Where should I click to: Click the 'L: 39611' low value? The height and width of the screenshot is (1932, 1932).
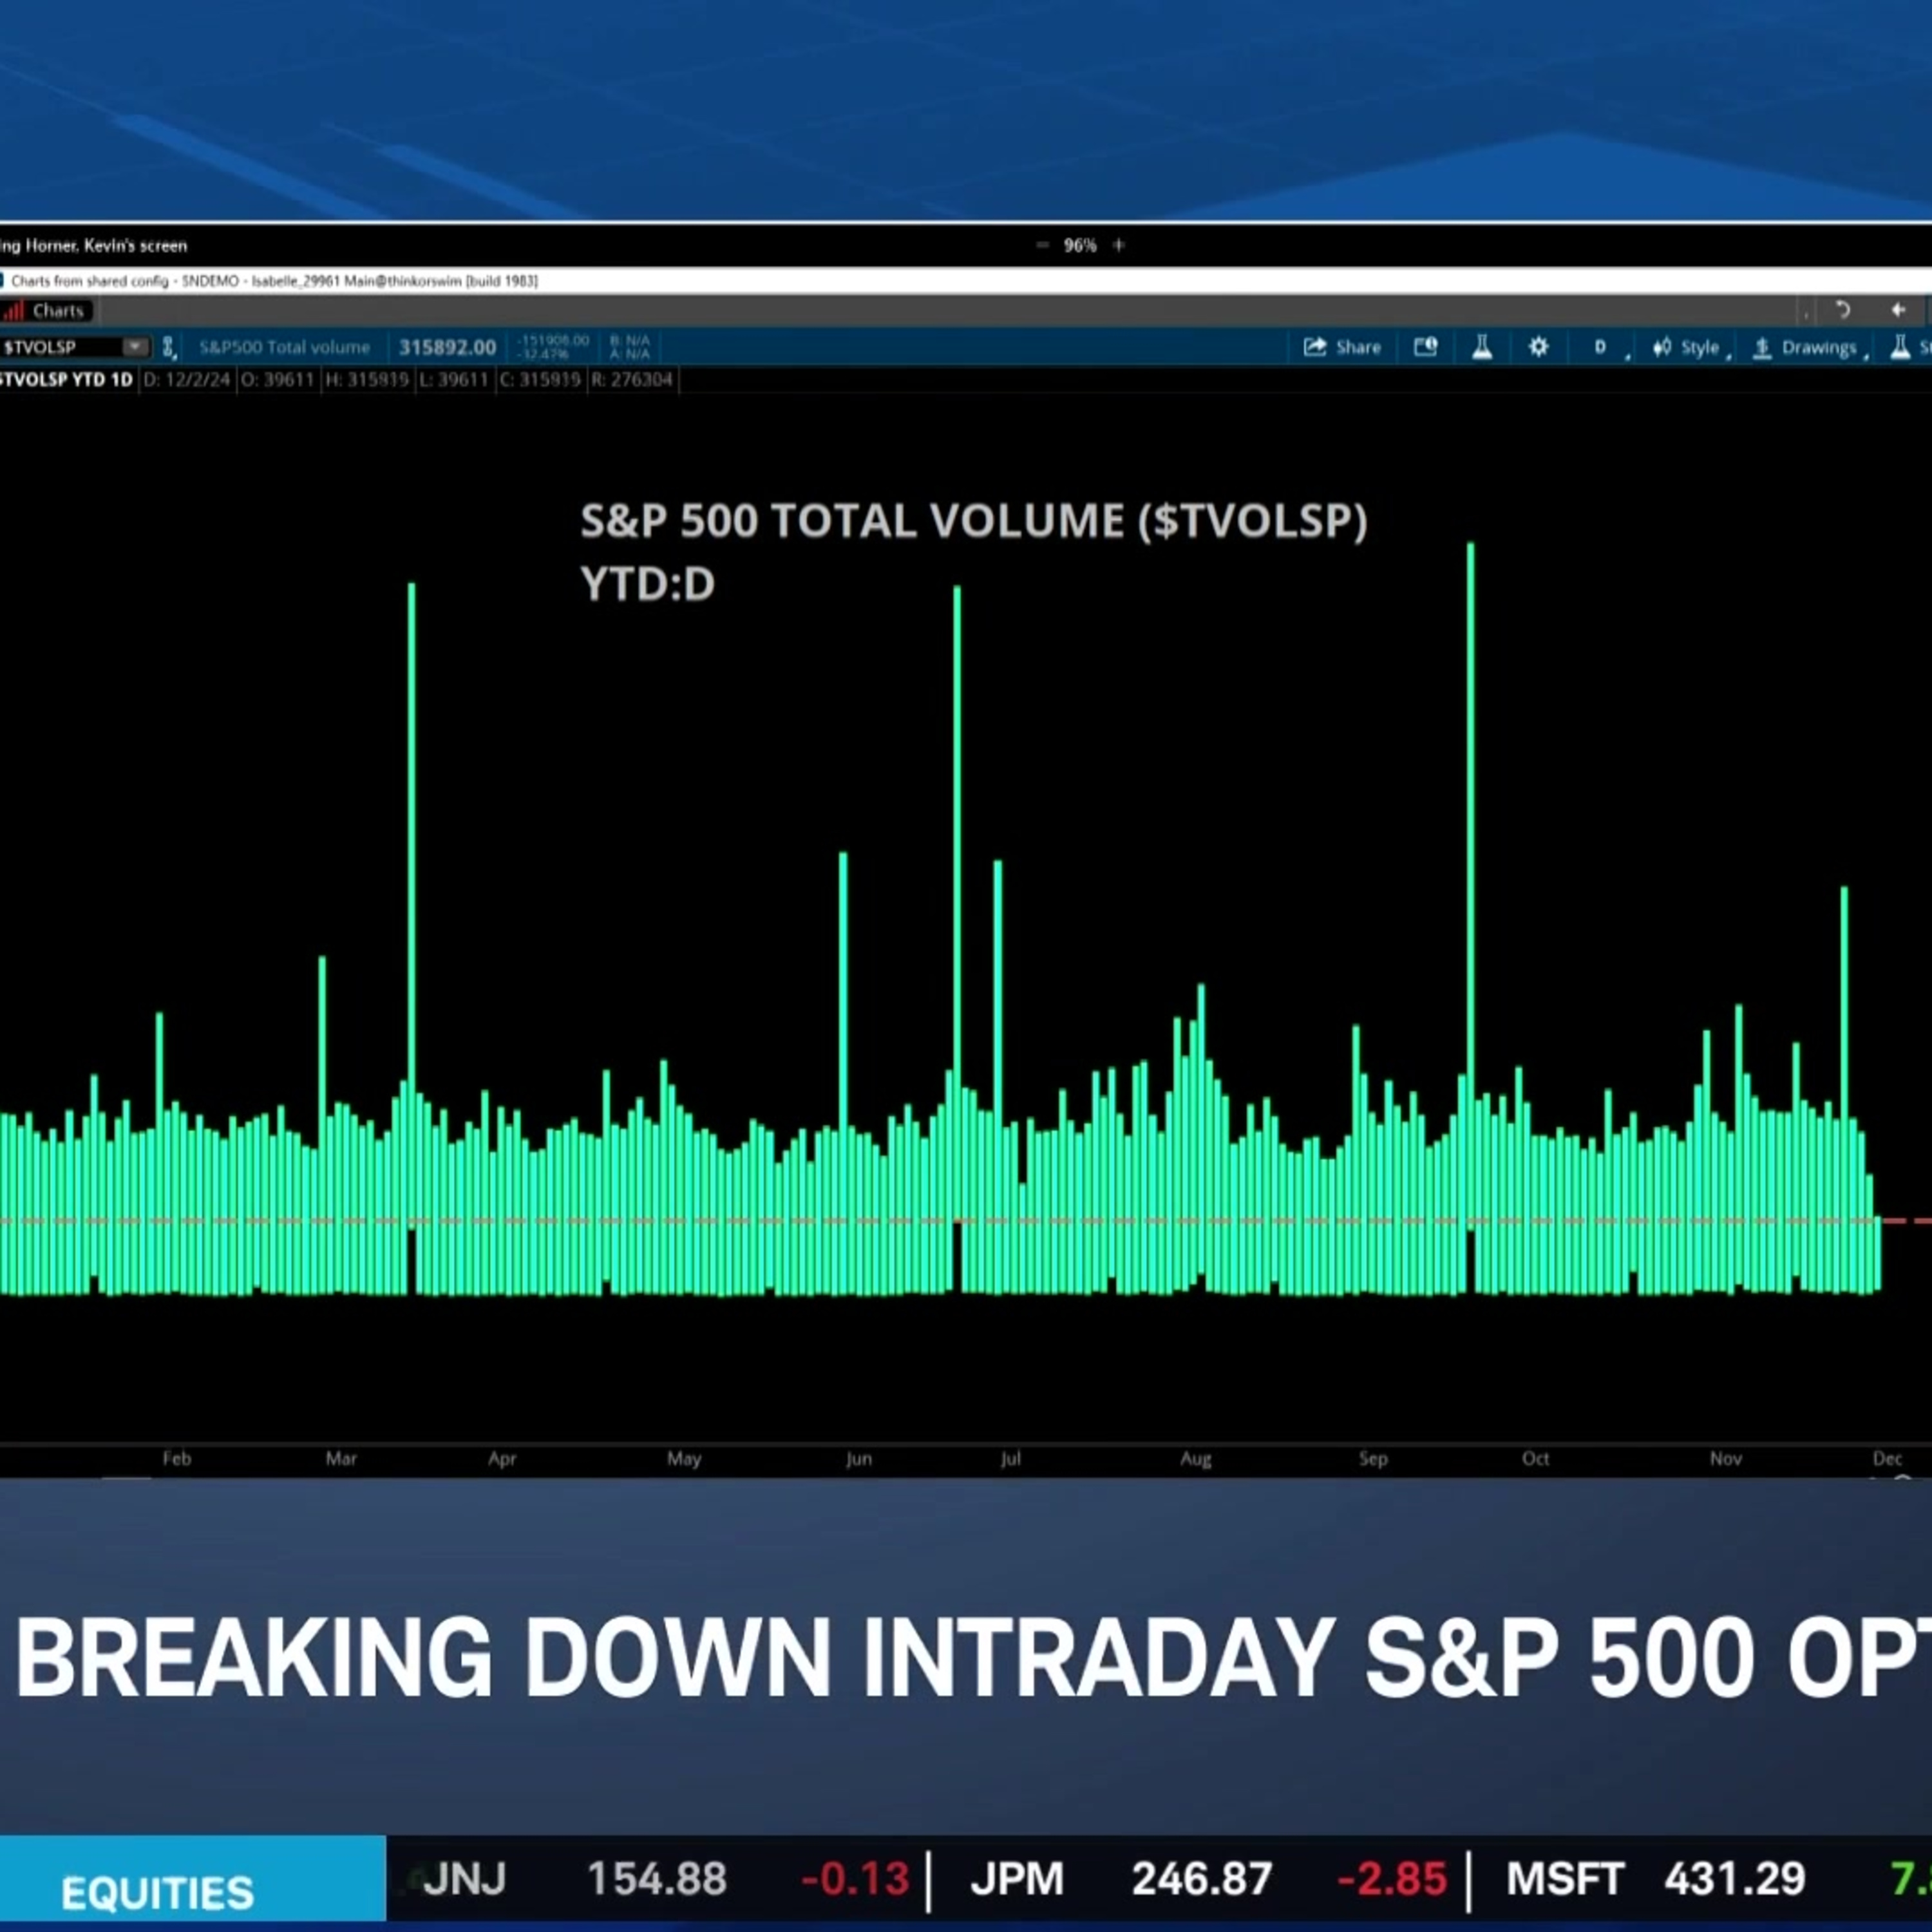[x=453, y=380]
